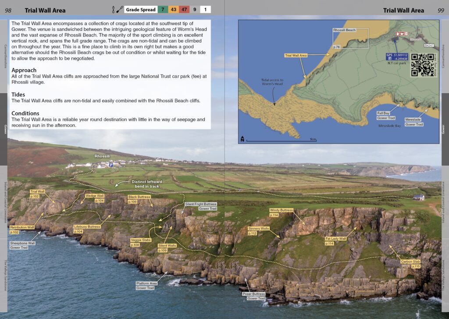Image resolution: width=449 pixels, height=319 pixels.
Task: Select the red grade swatch showing 47
Action: pos(184,10)
